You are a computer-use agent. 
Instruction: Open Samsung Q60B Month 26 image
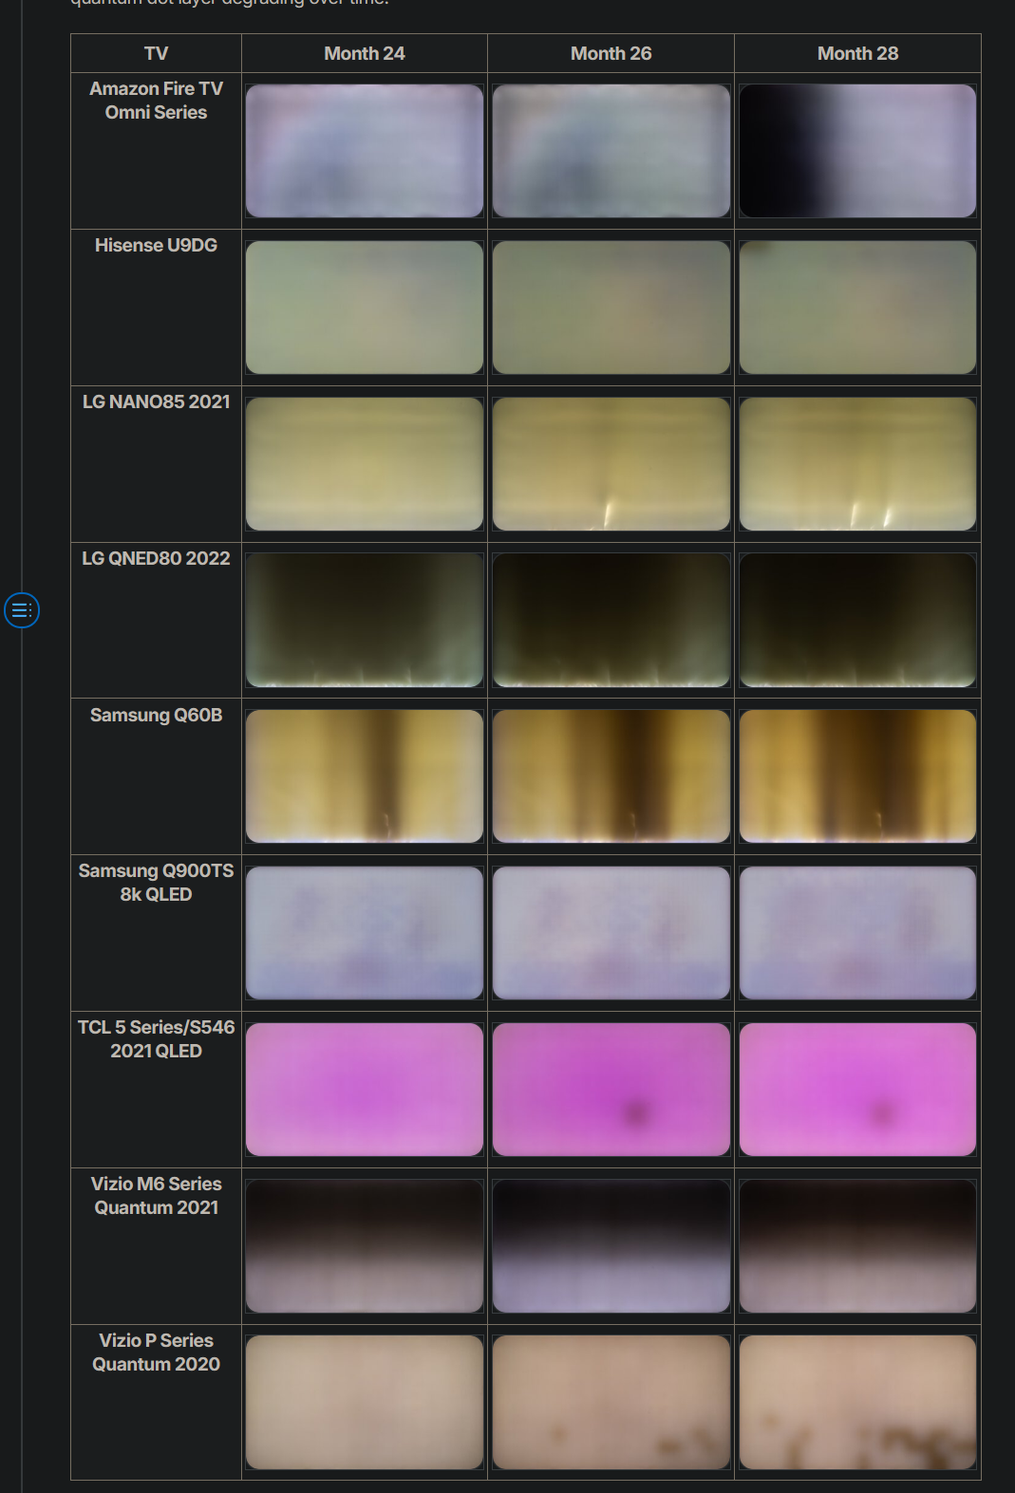coord(611,776)
